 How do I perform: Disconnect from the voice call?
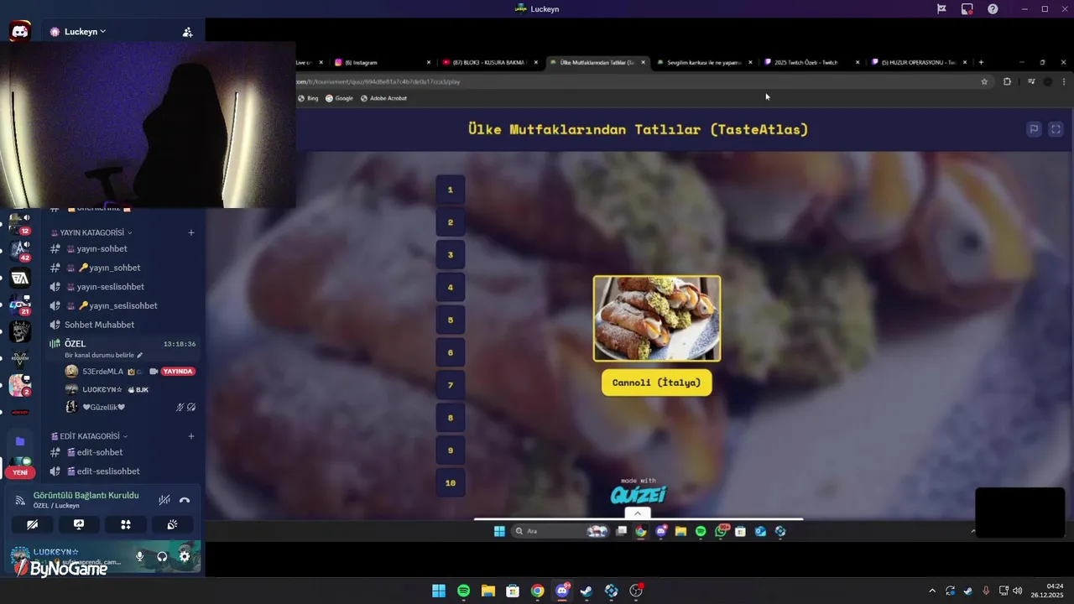[x=185, y=500]
